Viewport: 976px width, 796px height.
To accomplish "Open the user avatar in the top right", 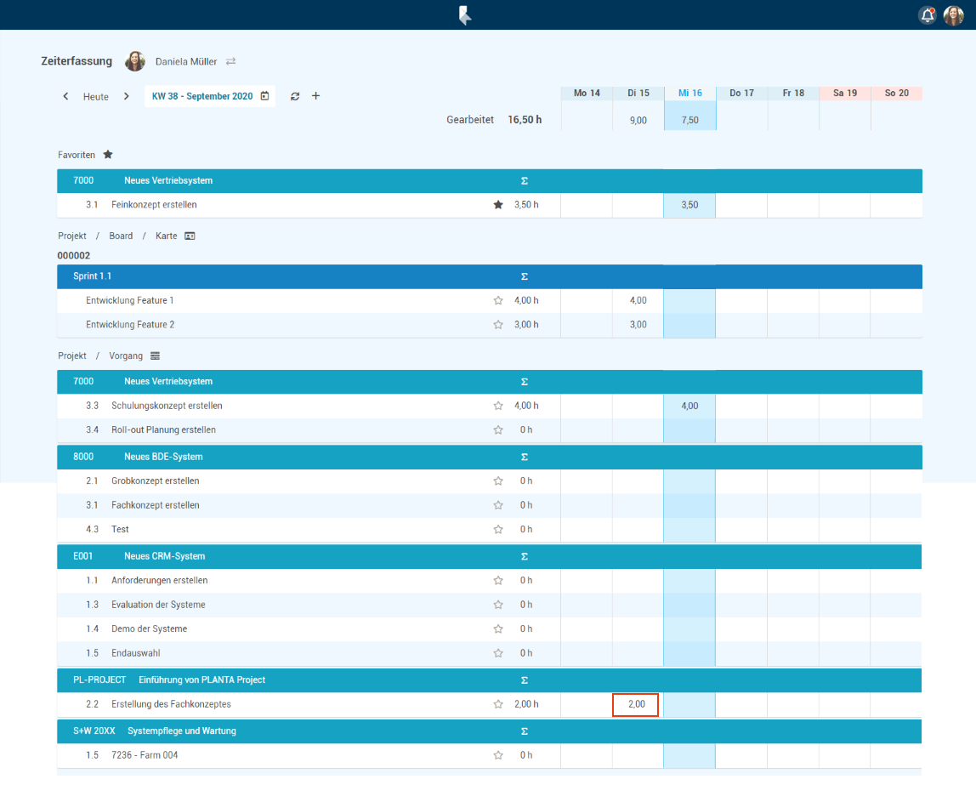I will (x=953, y=15).
